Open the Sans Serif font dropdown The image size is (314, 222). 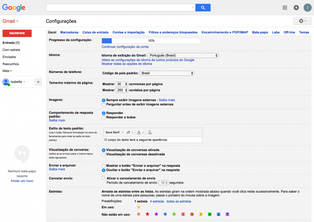115,132
